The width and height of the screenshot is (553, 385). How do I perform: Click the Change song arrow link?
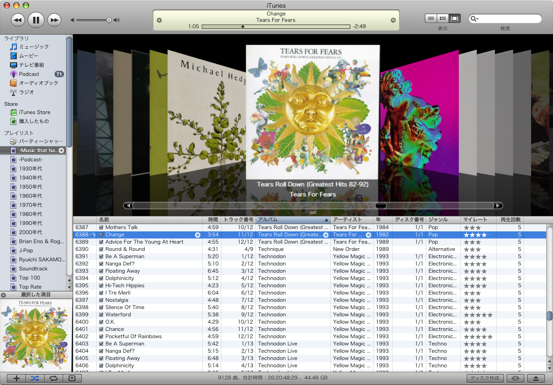pos(198,235)
